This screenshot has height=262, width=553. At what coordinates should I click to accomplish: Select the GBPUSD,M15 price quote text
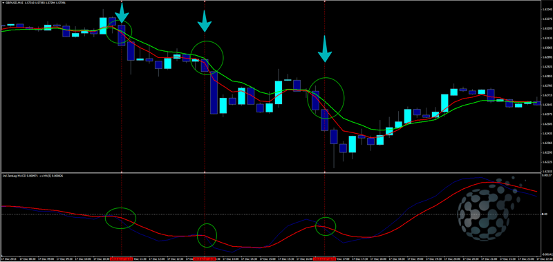[x=36, y=3]
